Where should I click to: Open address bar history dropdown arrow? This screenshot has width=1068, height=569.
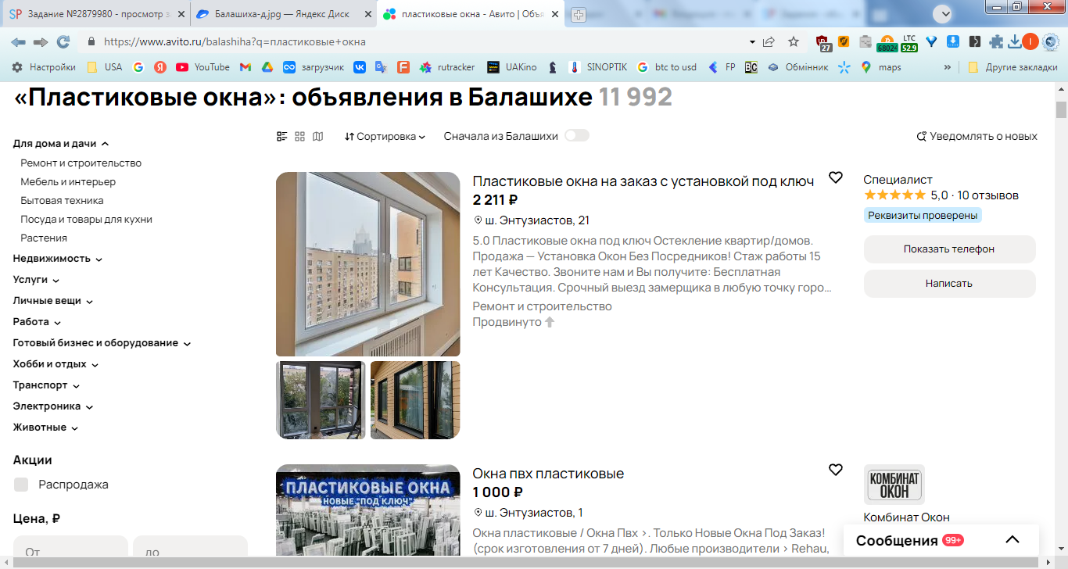(752, 41)
